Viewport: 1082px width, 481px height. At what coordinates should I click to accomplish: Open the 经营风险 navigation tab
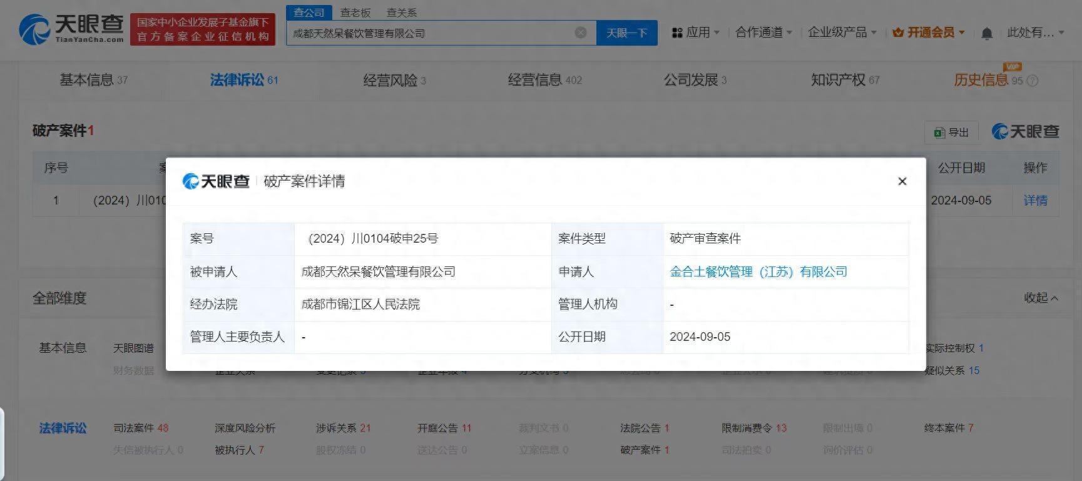(x=394, y=80)
